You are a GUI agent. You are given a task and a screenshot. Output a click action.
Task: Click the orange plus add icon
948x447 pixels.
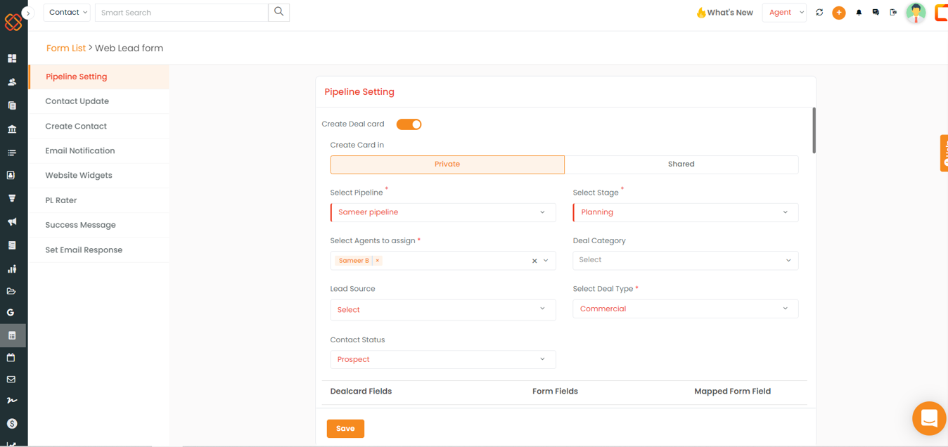point(839,13)
